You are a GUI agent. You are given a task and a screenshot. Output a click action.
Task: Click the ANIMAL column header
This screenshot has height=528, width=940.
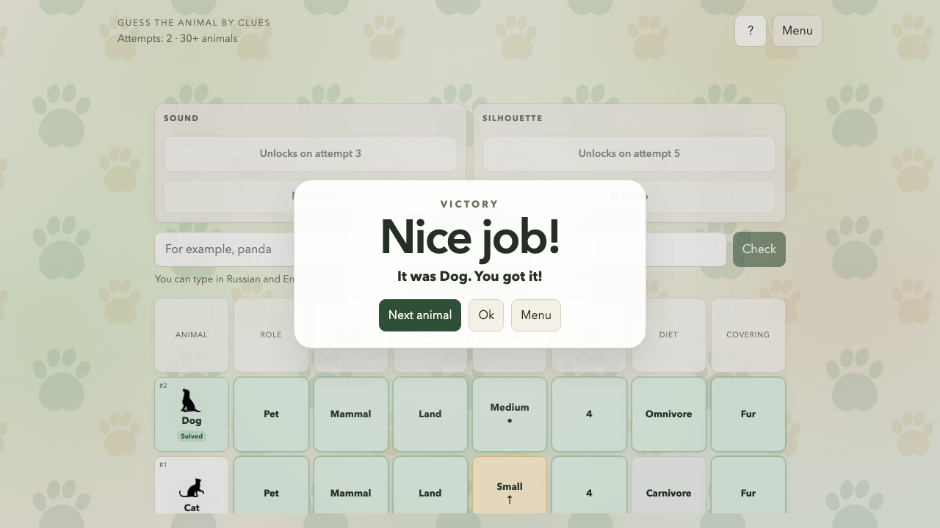click(192, 335)
